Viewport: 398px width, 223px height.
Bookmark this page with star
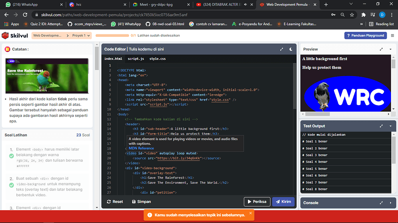pyautogui.click(x=352, y=15)
